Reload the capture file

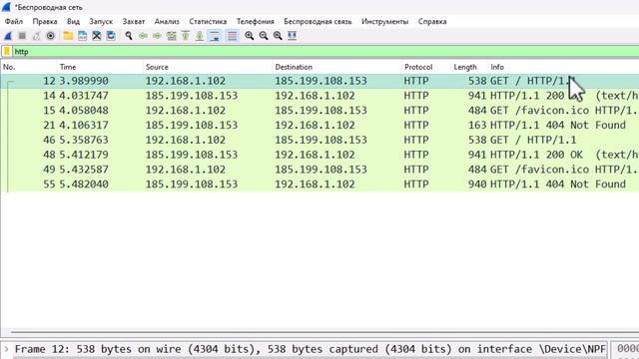pyautogui.click(x=111, y=36)
